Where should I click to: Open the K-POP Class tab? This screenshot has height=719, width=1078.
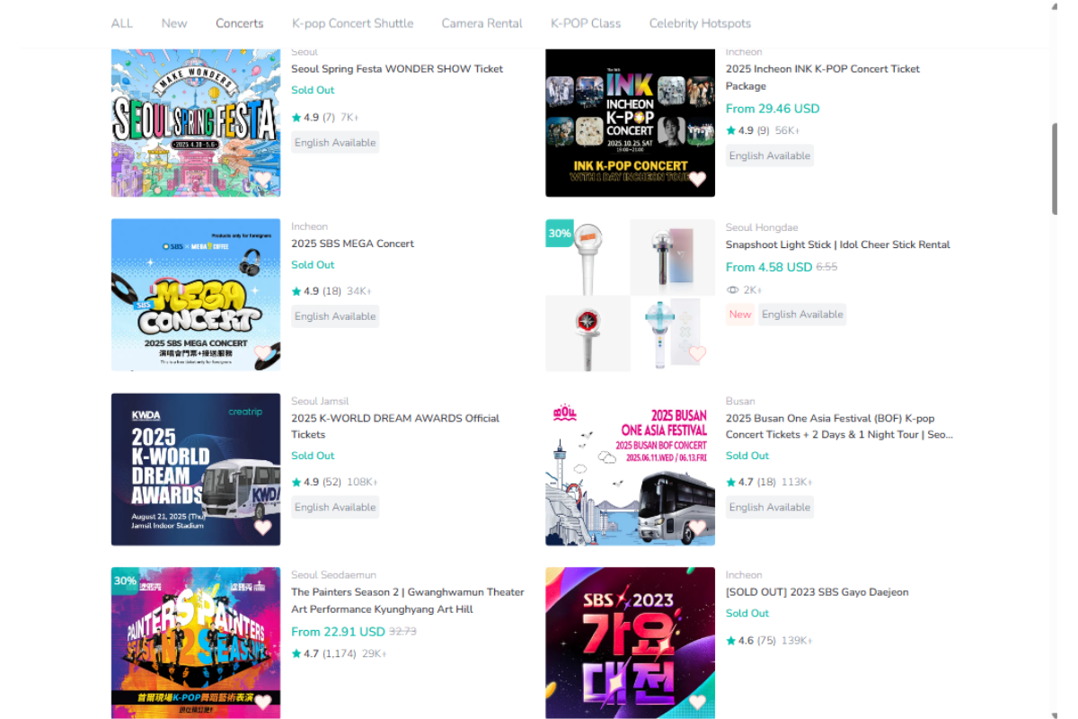tap(586, 23)
